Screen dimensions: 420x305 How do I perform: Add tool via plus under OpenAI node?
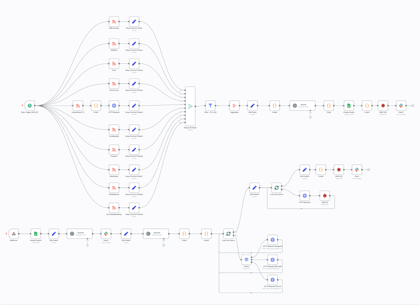310,117
